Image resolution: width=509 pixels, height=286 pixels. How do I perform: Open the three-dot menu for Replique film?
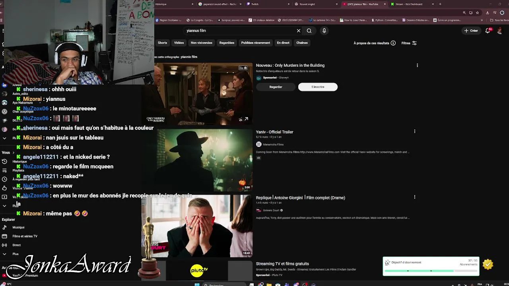coord(415,197)
